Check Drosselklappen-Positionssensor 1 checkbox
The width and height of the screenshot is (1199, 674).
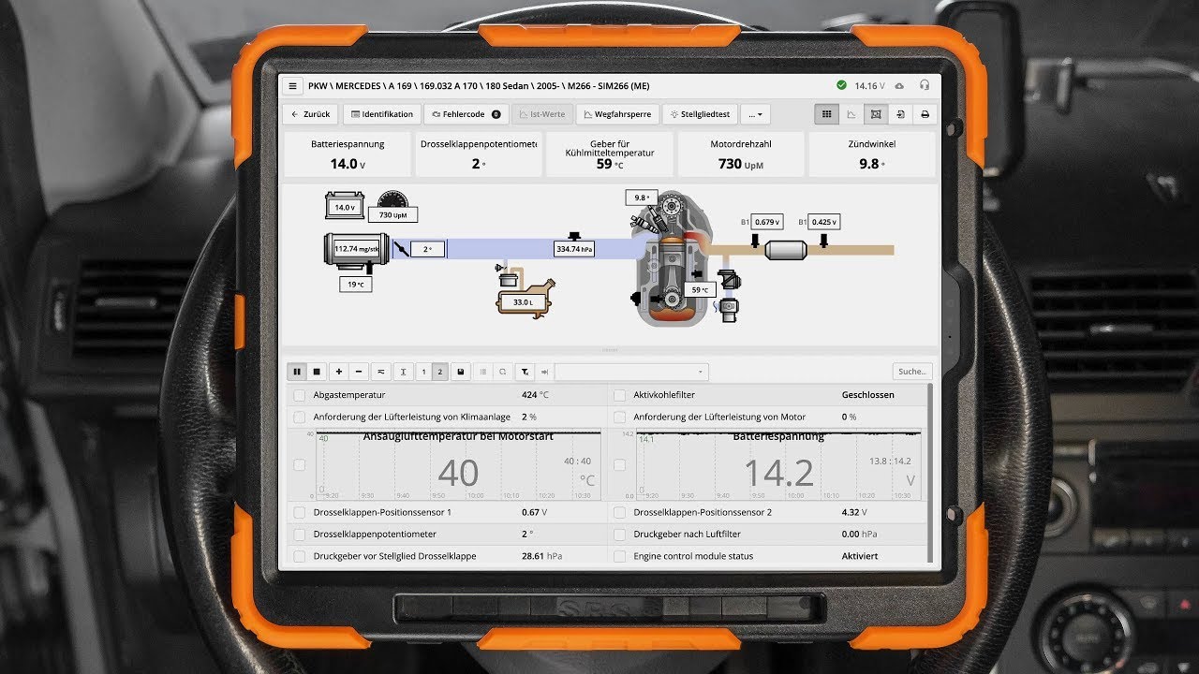(300, 513)
